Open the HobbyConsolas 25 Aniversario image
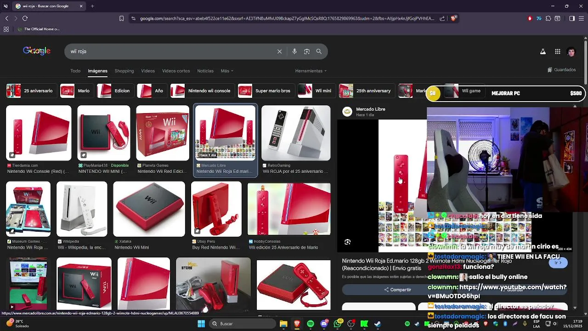The image size is (588, 331). click(x=289, y=209)
